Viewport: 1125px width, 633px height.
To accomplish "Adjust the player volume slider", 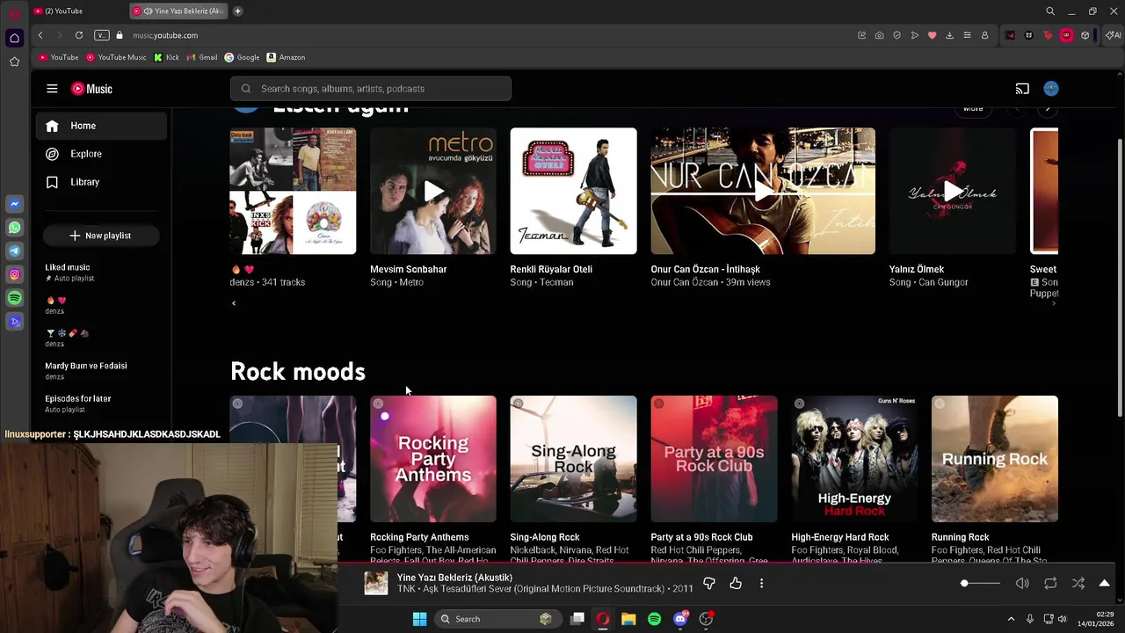I will coord(980,584).
